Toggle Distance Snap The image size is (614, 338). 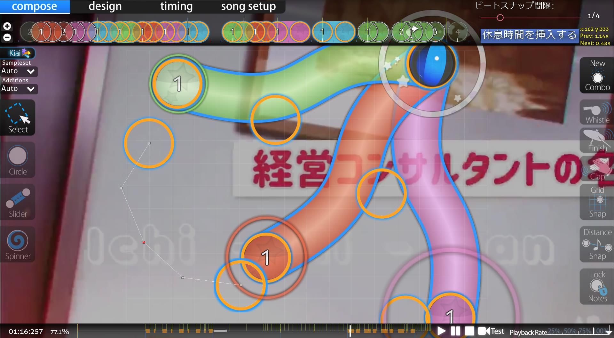point(597,244)
